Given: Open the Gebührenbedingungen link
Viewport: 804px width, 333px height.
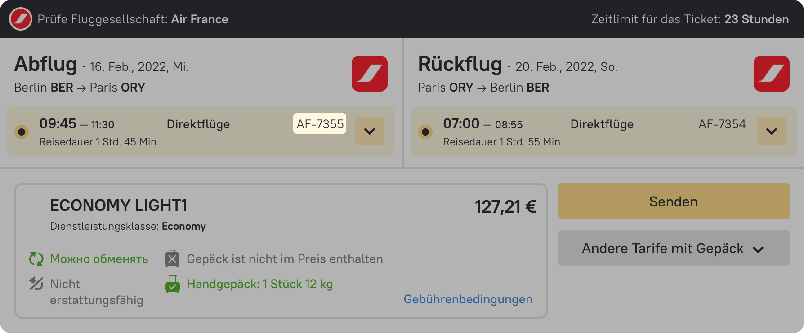Looking at the screenshot, I should [468, 299].
